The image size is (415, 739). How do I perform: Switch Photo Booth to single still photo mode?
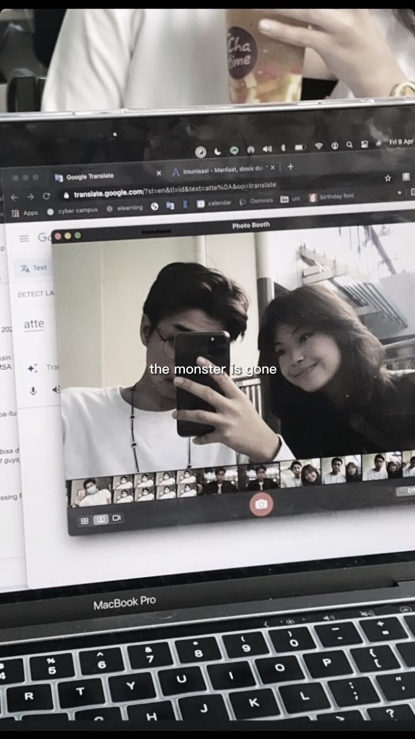[x=101, y=520]
